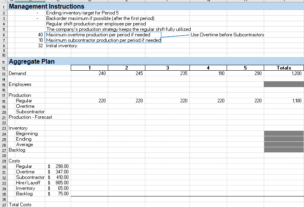Click the Maximum subcontractor production cell
This screenshot has width=304, height=207.
coord(103,40)
